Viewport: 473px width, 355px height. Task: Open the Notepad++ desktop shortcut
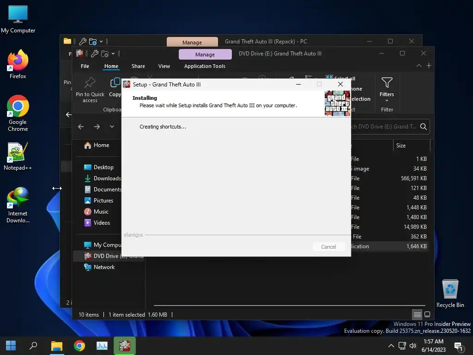[x=18, y=156]
